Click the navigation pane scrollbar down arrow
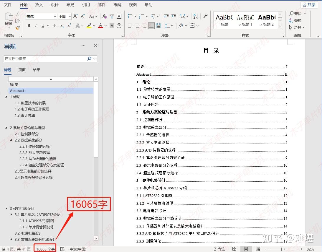The image size is (322, 252). (x=96, y=238)
